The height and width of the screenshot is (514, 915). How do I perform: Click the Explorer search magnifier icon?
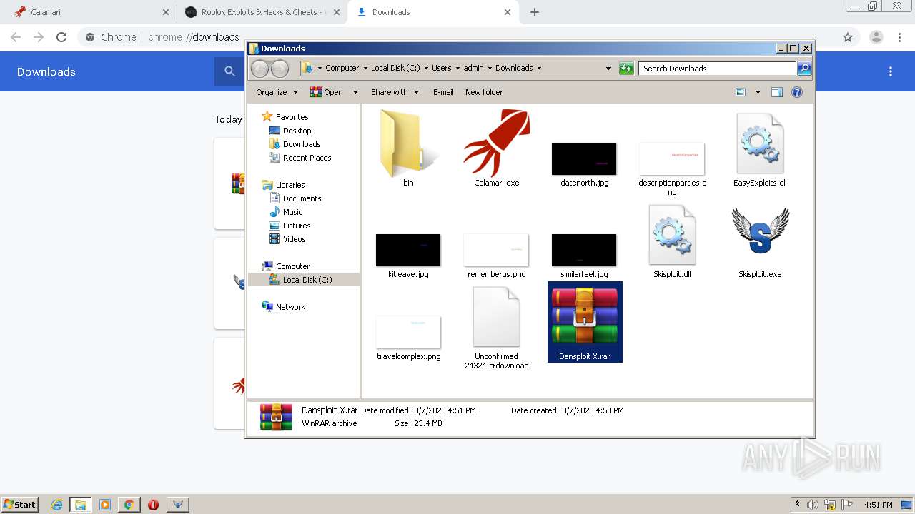804,69
